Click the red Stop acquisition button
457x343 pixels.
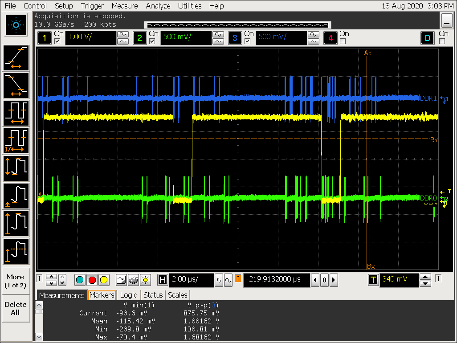click(x=92, y=280)
